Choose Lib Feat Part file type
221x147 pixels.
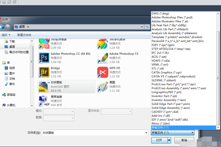(x=184, y=25)
